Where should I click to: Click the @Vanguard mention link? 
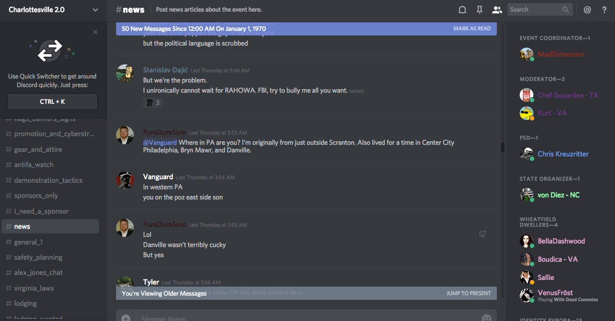pos(160,143)
